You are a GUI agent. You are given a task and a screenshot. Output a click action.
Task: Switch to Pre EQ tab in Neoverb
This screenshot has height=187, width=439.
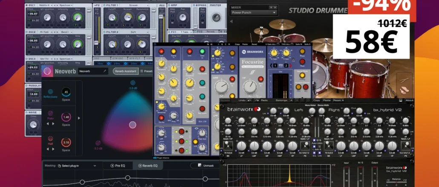tap(118, 166)
